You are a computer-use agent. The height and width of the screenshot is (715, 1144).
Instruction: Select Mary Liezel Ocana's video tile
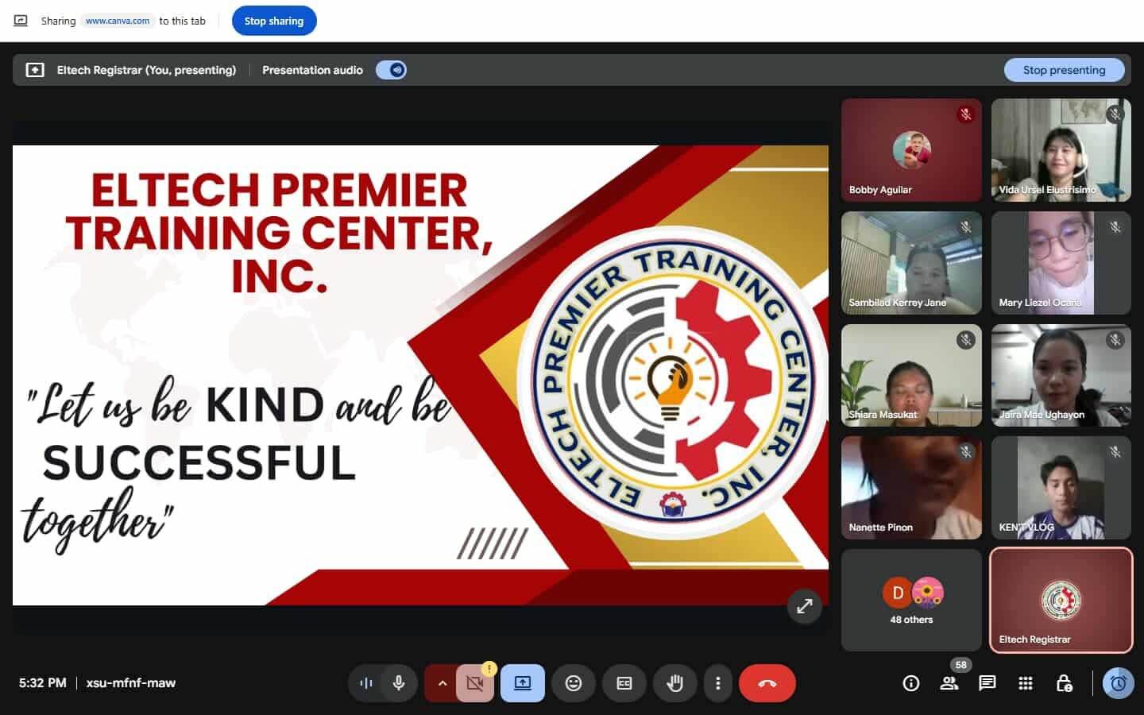[x=1061, y=263]
